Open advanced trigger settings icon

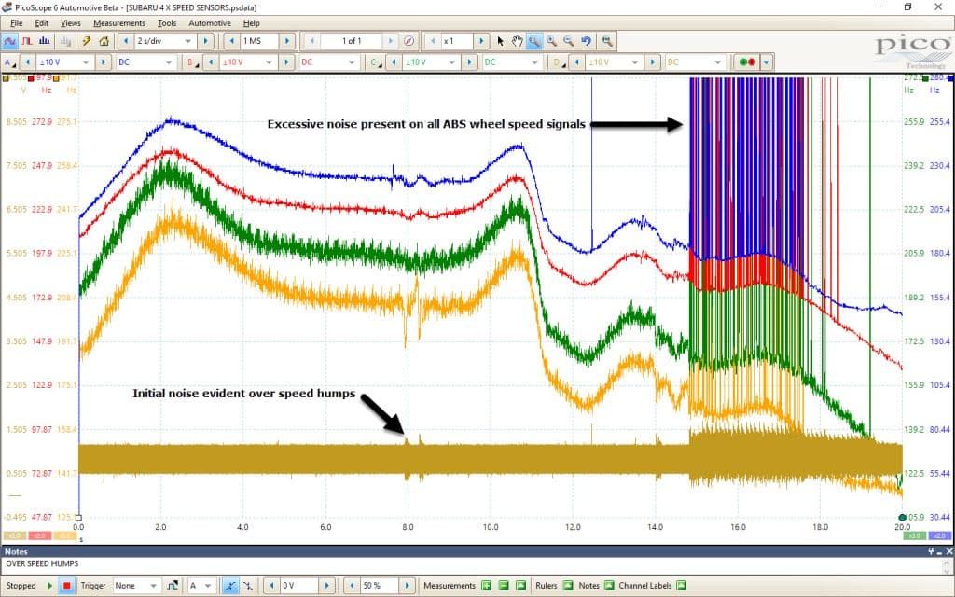[x=173, y=586]
